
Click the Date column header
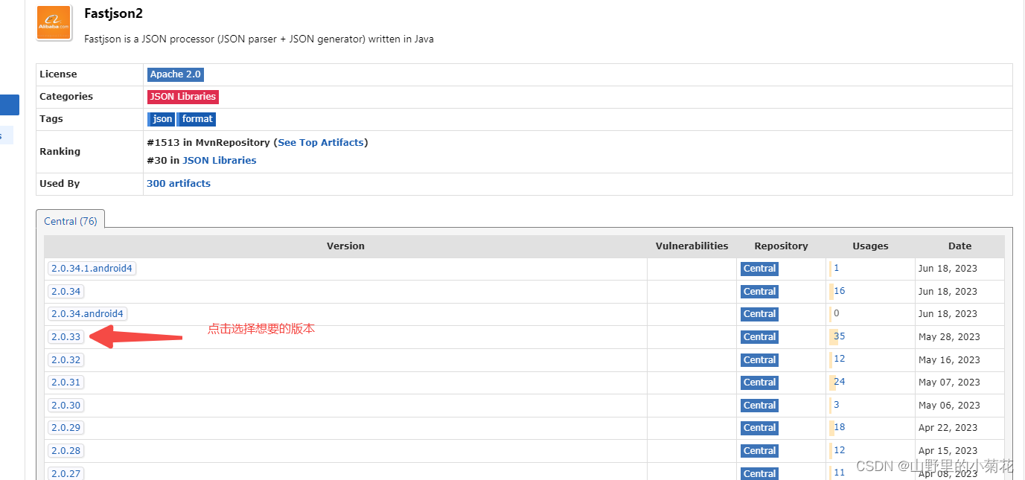coord(959,246)
